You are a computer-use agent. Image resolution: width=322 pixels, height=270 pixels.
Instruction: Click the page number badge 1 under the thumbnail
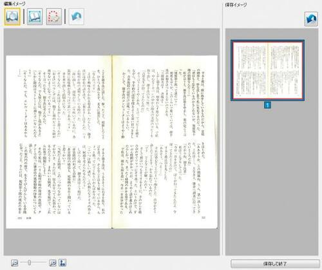pyautogui.click(x=267, y=105)
